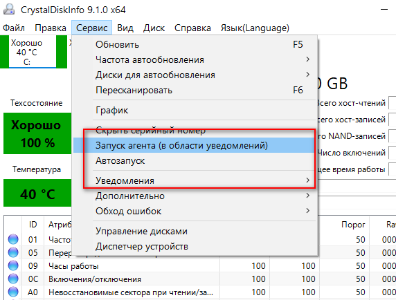Open the Диск menu
396x300 pixels.
coord(154,28)
